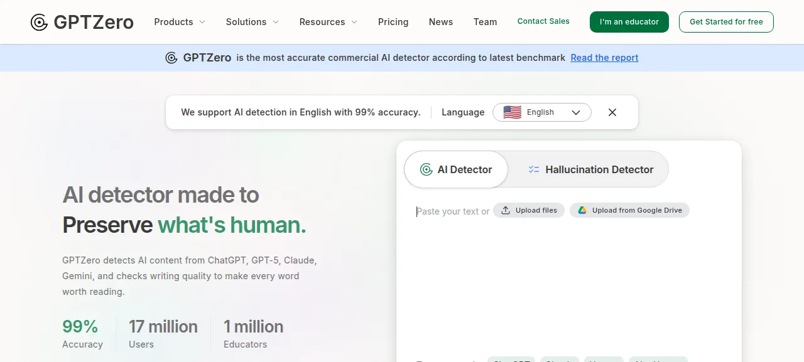
Task: Click the Paste your text input area
Action: pos(568,276)
